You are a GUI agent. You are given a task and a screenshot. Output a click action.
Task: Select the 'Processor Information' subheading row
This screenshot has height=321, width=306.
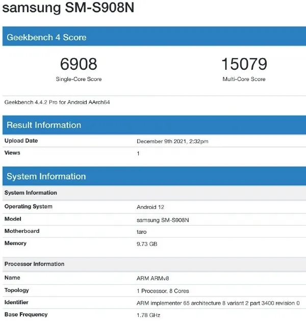(x=154, y=264)
